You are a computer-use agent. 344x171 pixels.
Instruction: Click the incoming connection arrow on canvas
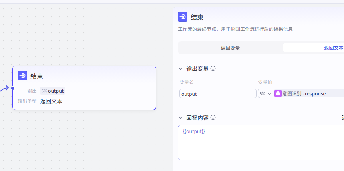tap(4, 89)
